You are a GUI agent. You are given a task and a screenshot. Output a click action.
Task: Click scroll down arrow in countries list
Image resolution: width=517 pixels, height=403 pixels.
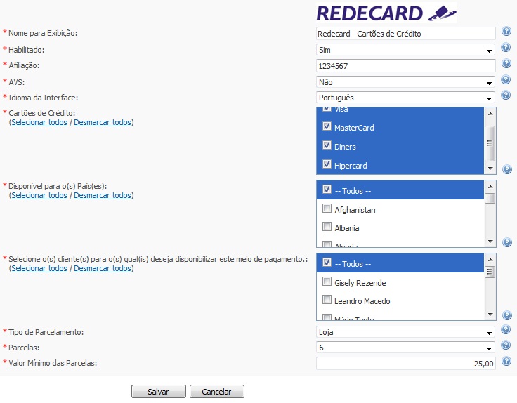click(x=490, y=242)
